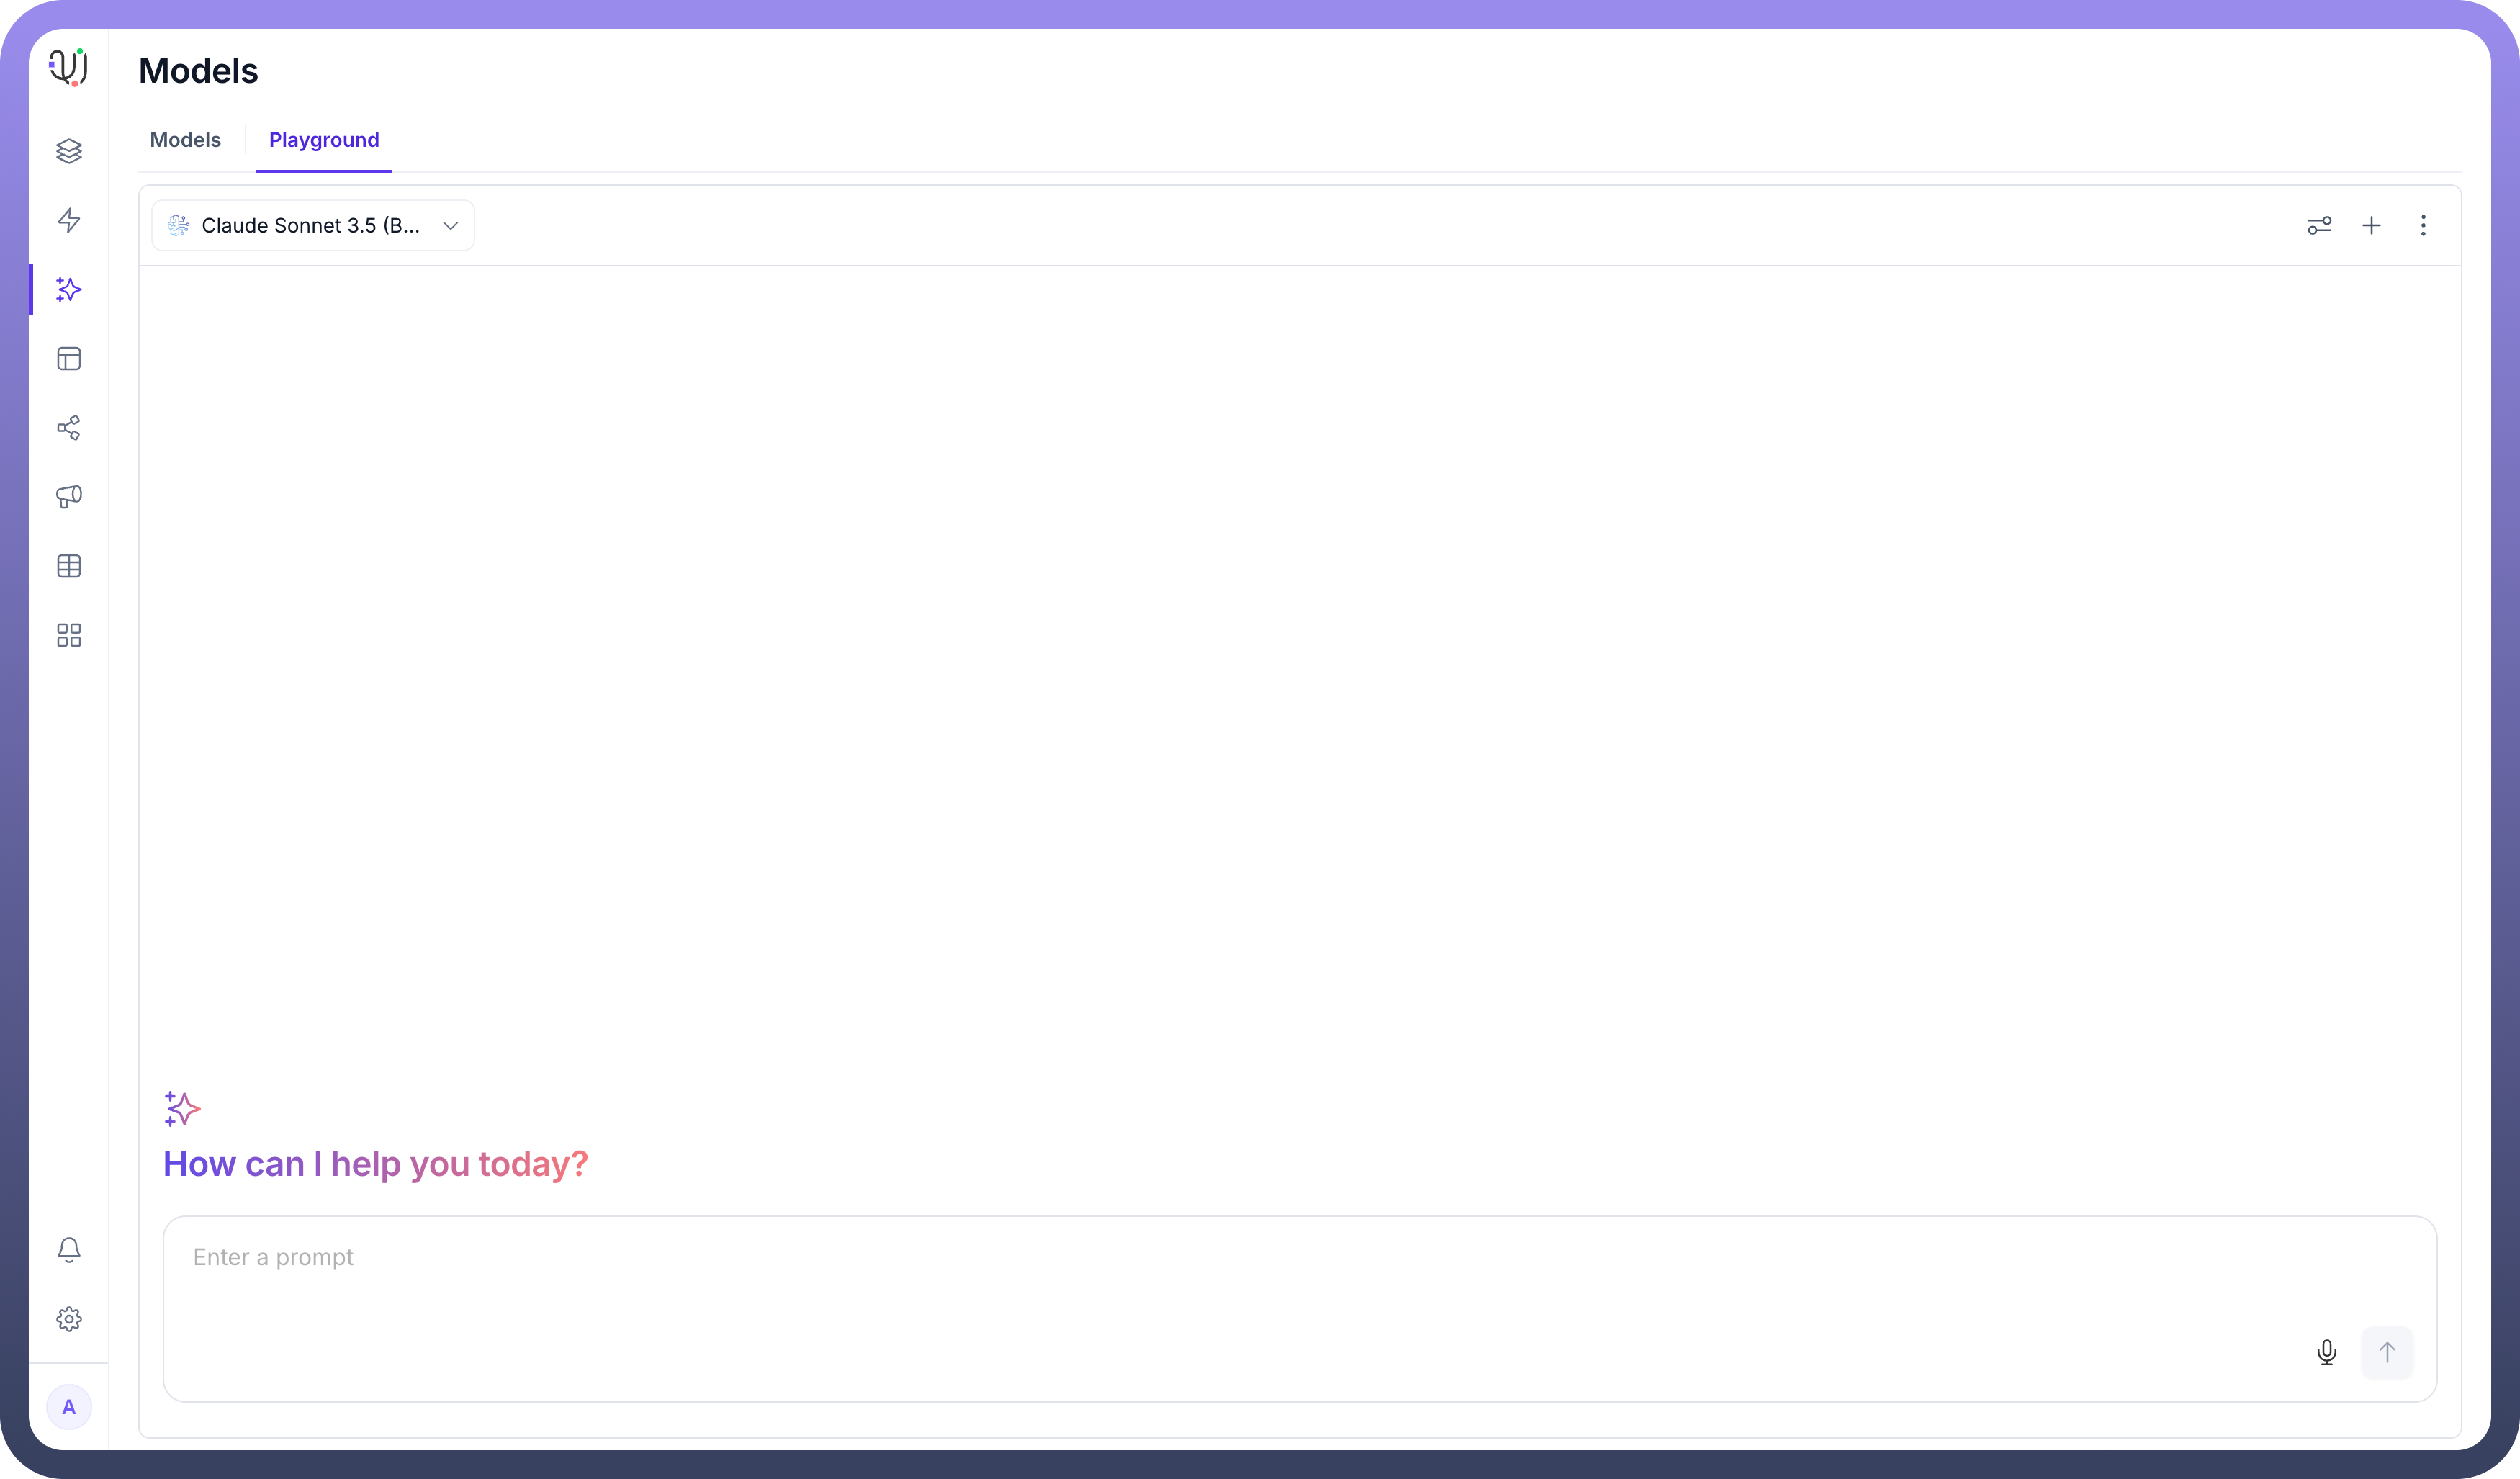Open the panel layout sidebar icon
The height and width of the screenshot is (1479, 2520).
coord(69,359)
